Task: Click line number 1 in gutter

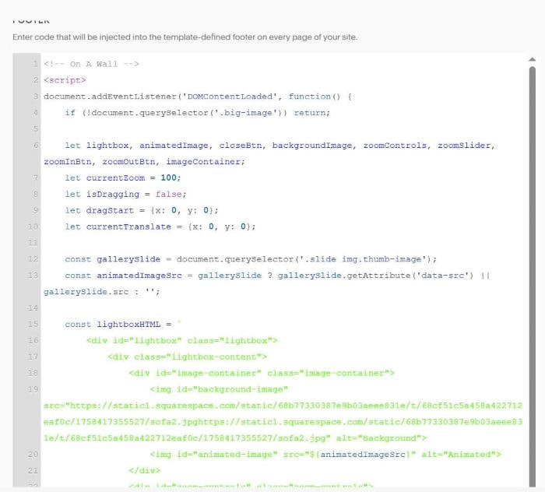Action: [35, 64]
